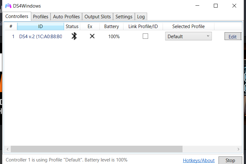This screenshot has height=164, width=246.
Task: Click the status message about Profile "Default"
Action: pyautogui.click(x=67, y=160)
